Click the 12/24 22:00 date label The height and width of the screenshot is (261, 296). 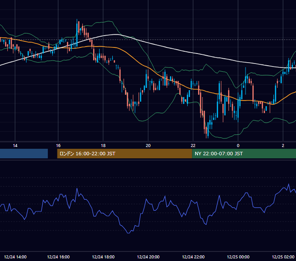(x=193, y=257)
